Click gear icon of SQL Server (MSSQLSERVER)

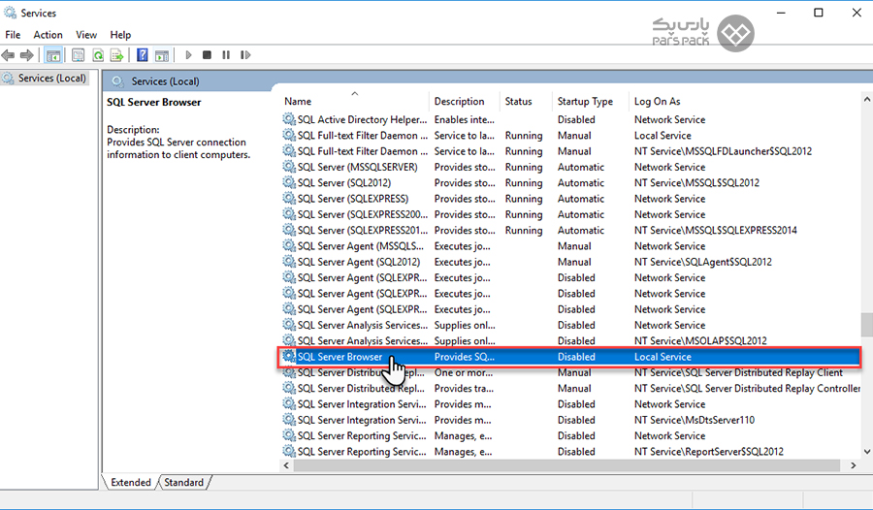tap(289, 167)
